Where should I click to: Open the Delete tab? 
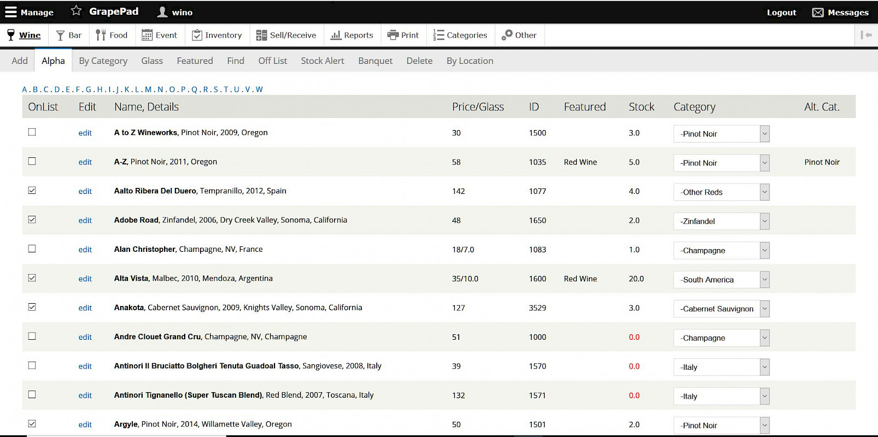point(419,61)
